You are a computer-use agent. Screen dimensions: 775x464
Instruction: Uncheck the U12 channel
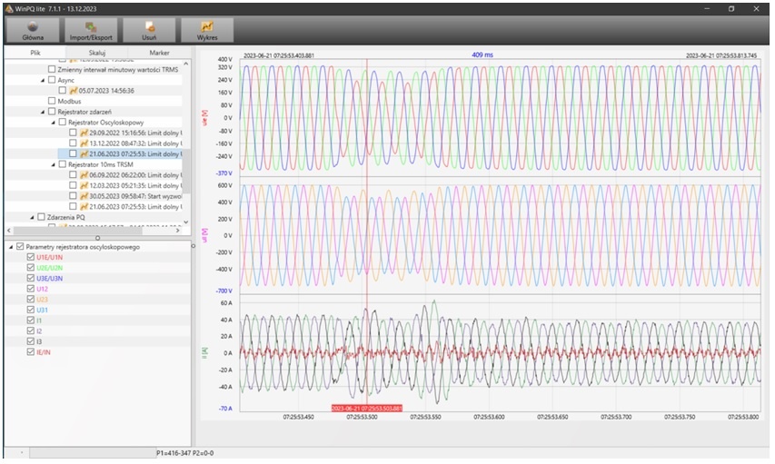coord(31,289)
